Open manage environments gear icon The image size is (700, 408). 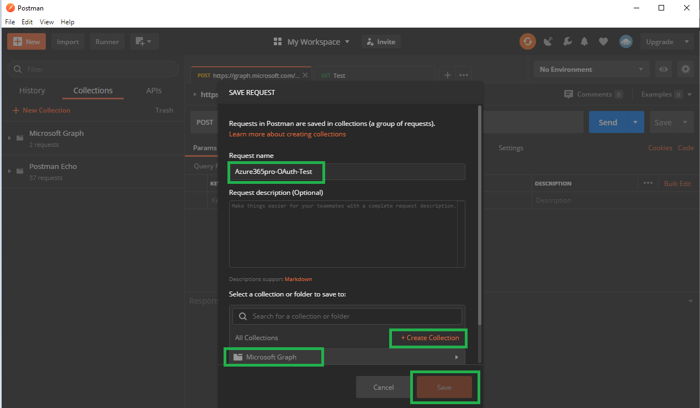686,69
